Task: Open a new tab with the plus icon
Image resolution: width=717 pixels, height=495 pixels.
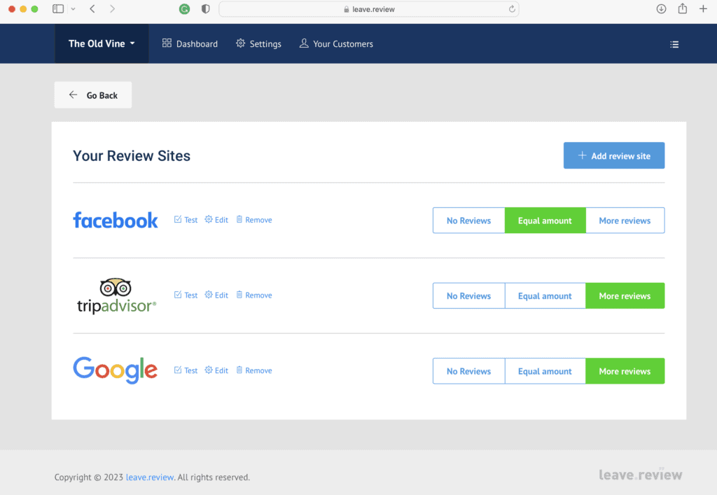Action: (703, 9)
